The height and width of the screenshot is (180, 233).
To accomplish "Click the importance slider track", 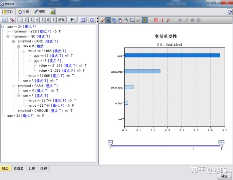I will (x=166, y=146).
